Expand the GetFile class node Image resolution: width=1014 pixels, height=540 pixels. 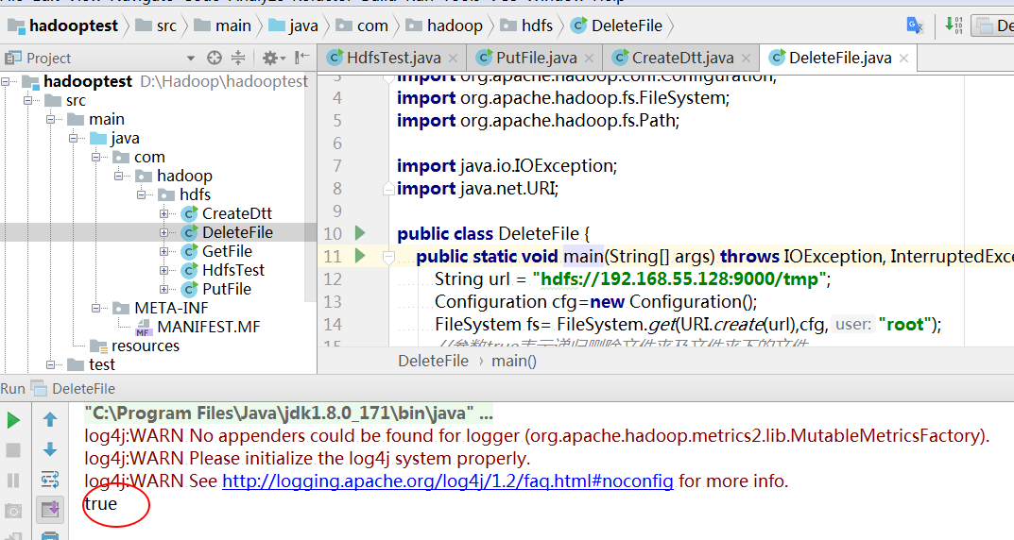click(163, 251)
